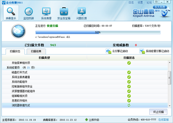Click the blue cloud scan status orb
Screen dimensions: 173x123
click(18, 31)
